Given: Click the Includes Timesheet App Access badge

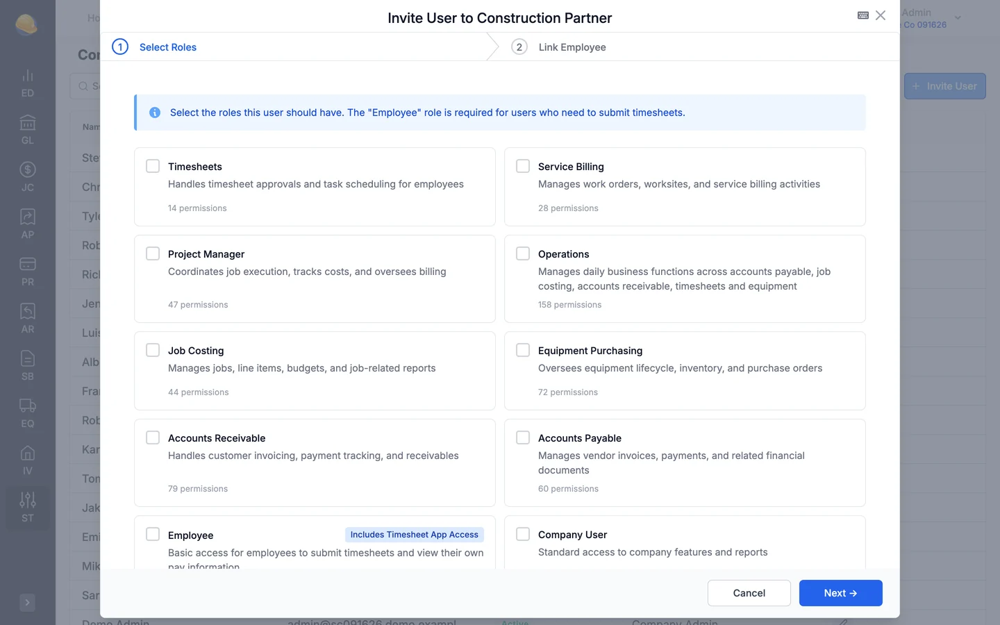Looking at the screenshot, I should [415, 535].
